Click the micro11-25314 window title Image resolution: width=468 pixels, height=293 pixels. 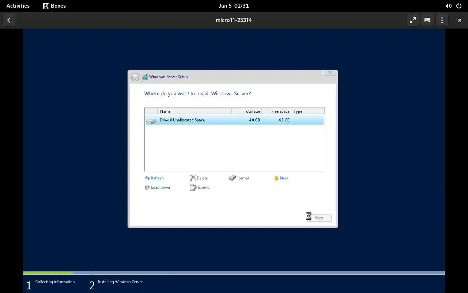coord(234,20)
